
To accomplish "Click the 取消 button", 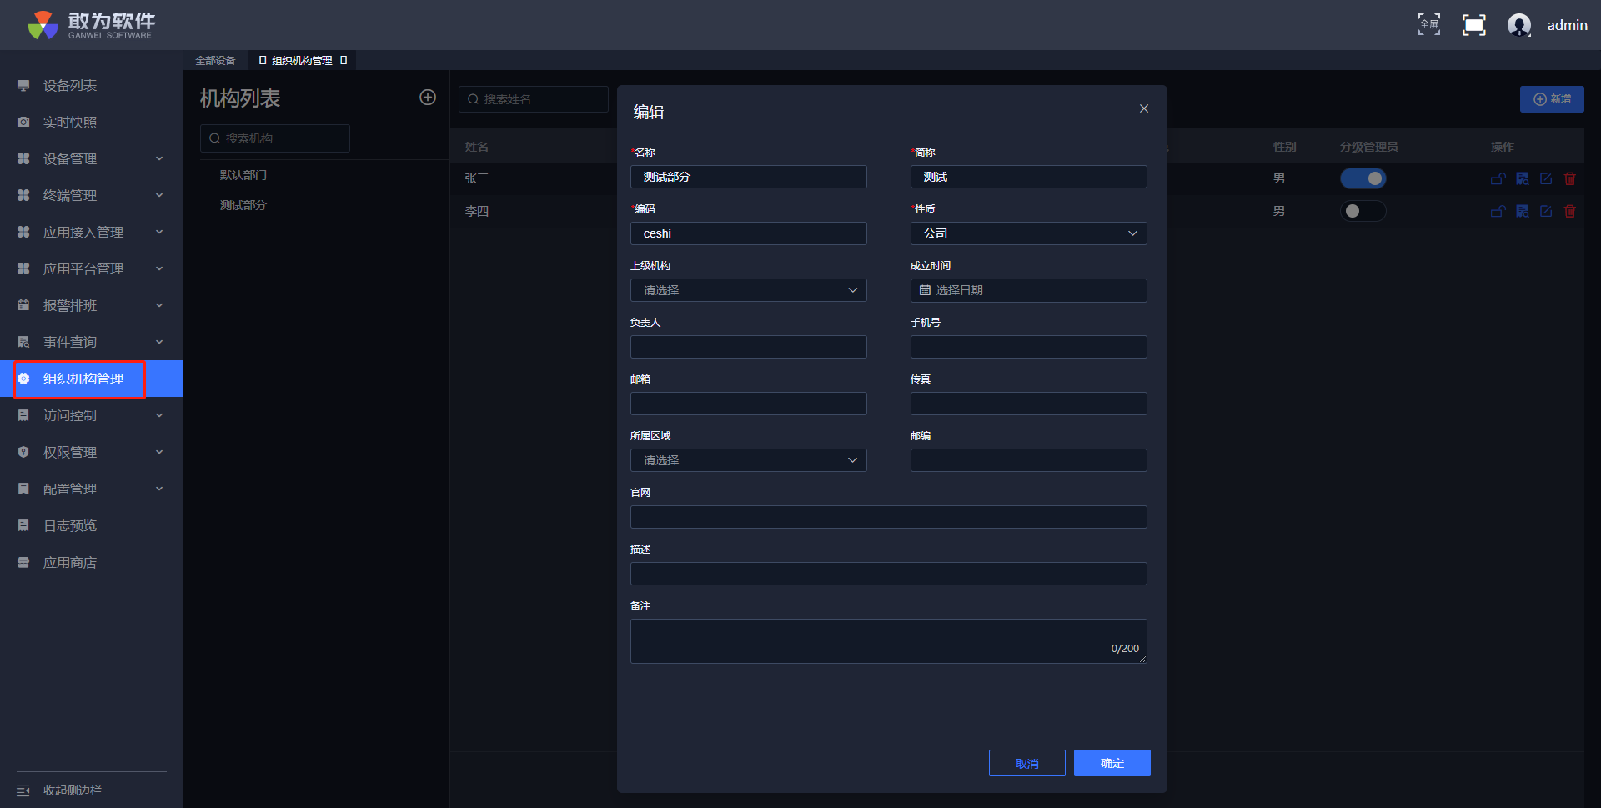I will point(1026,763).
